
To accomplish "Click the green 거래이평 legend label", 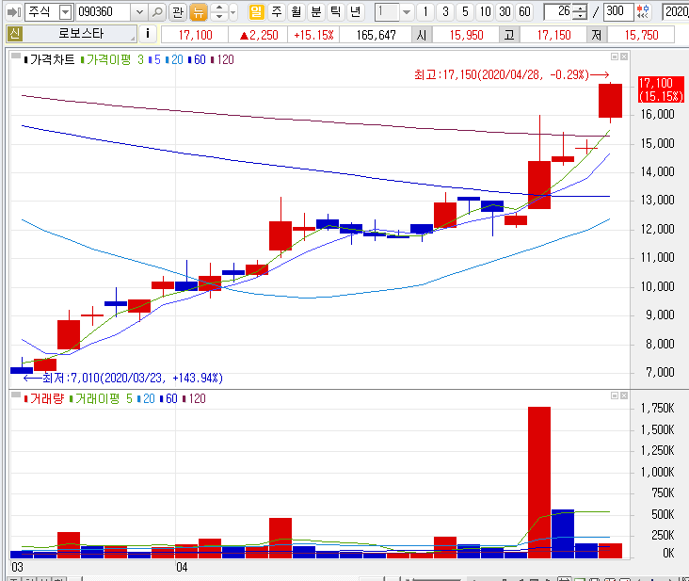I will pos(95,398).
